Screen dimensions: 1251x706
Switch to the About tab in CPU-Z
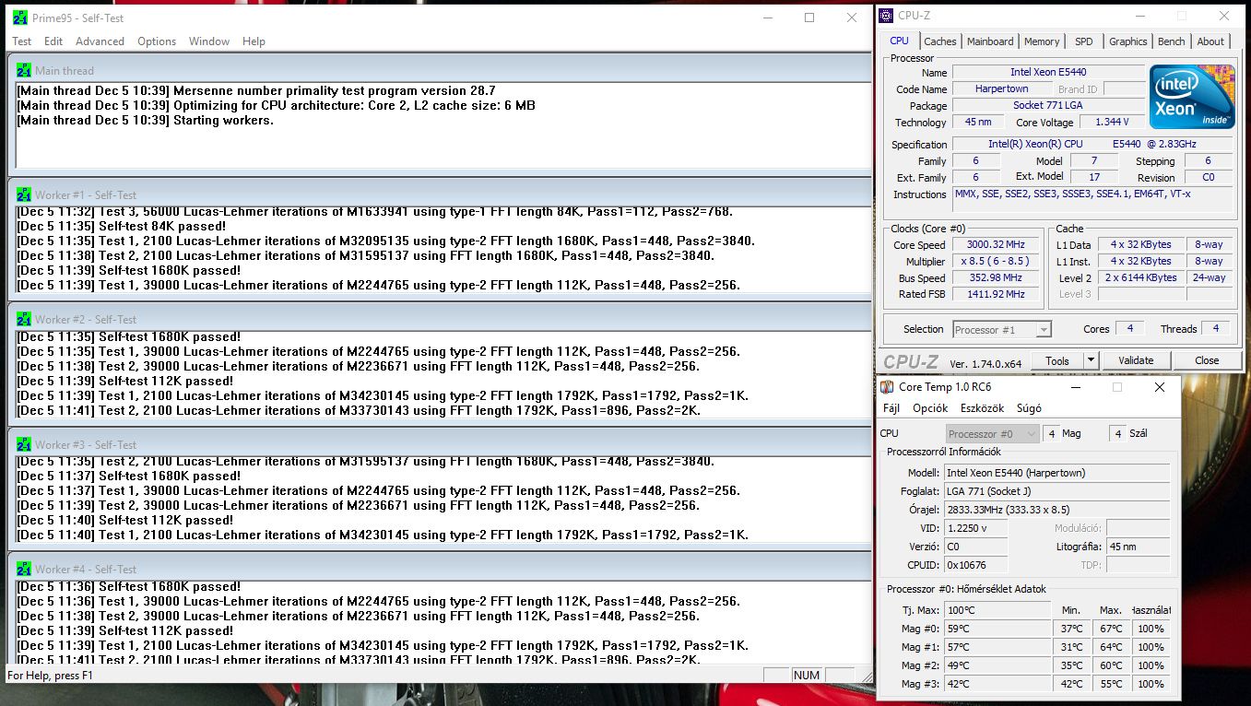coord(1210,41)
